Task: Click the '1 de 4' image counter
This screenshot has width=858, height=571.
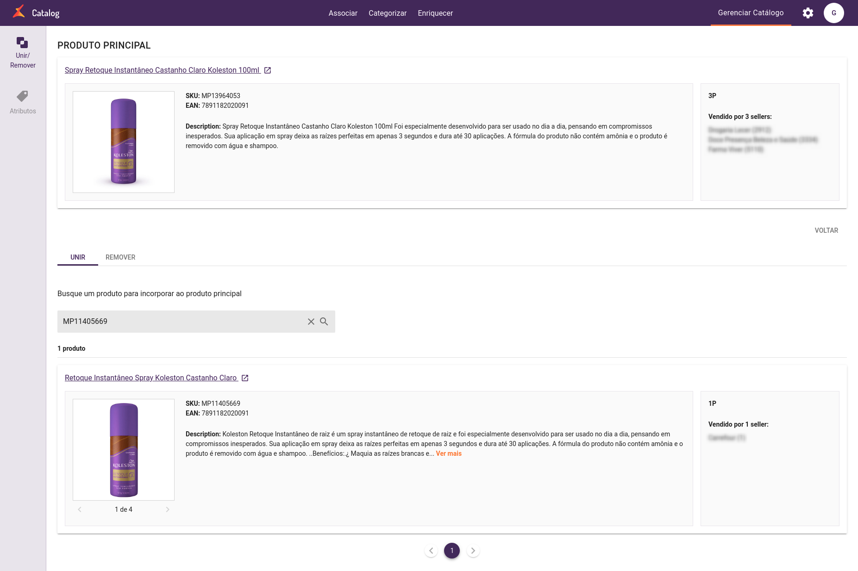Action: coord(124,509)
